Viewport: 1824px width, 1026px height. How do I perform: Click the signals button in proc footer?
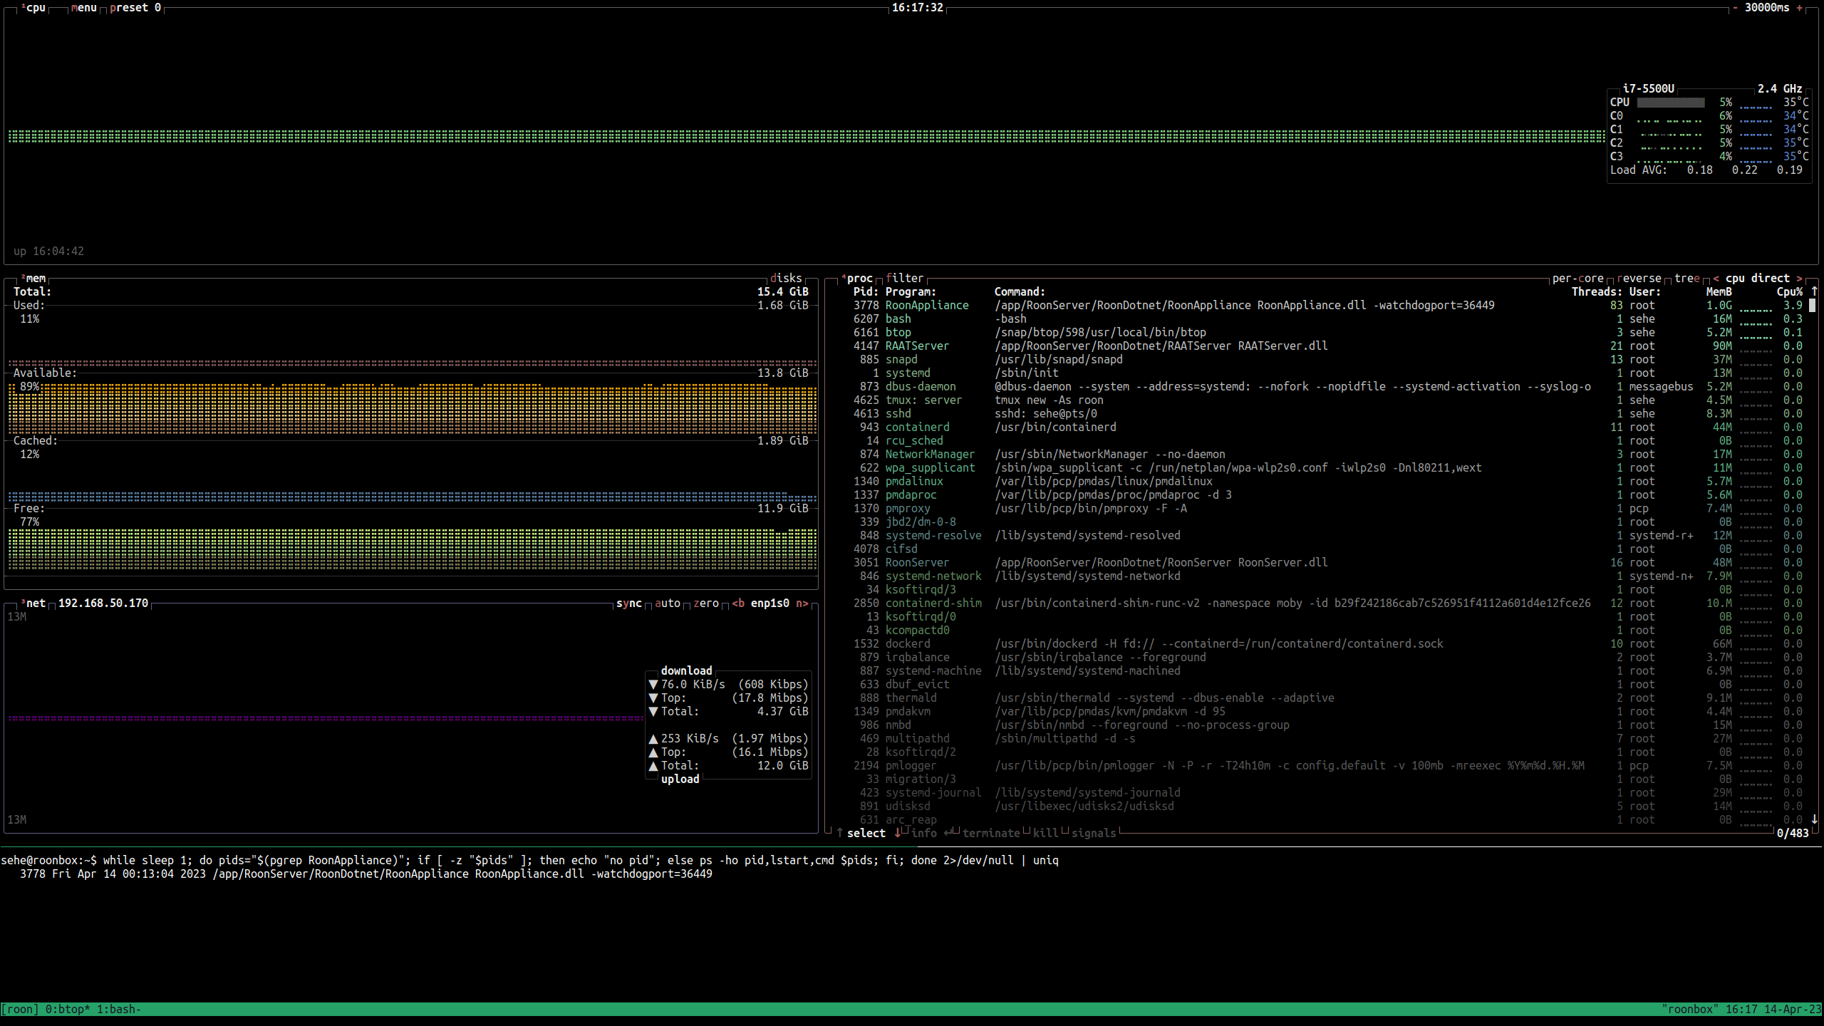(1093, 833)
